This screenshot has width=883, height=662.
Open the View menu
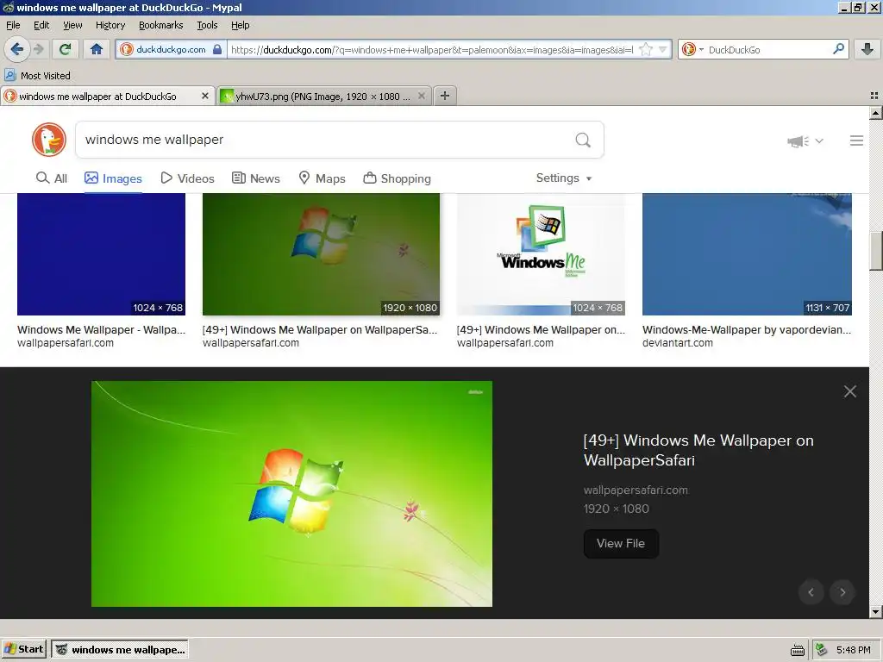coord(72,25)
